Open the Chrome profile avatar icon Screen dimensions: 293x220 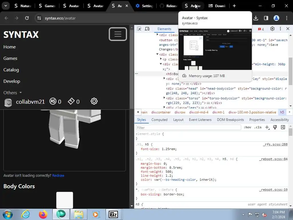click(276, 18)
